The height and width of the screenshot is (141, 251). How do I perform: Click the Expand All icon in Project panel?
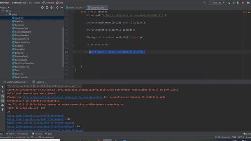click(47, 7)
